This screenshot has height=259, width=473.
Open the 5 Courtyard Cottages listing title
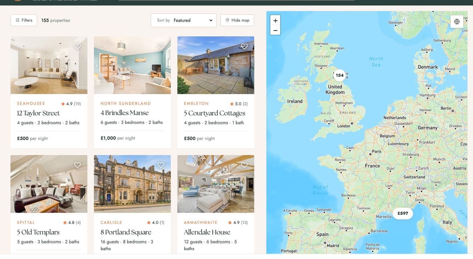click(214, 113)
